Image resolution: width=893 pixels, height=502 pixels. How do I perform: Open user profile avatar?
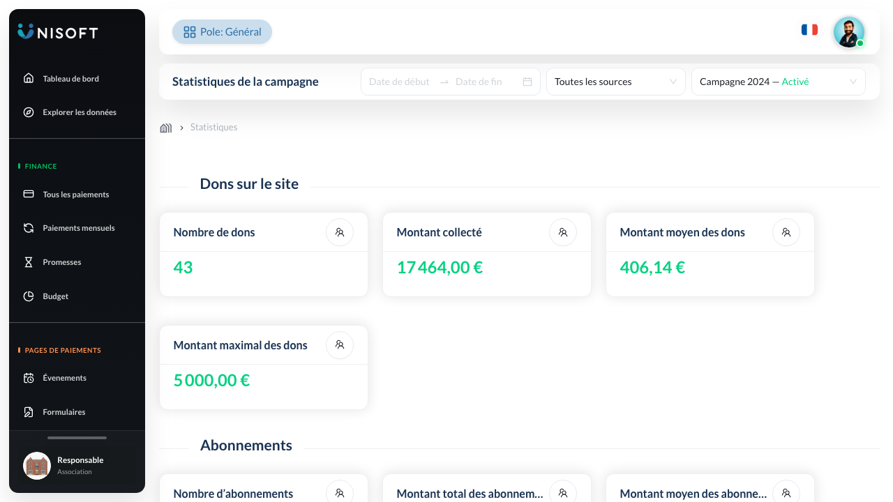pos(849,32)
